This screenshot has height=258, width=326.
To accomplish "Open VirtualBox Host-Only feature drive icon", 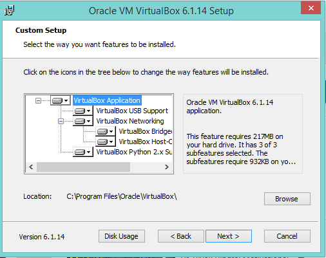I will click(x=106, y=142).
